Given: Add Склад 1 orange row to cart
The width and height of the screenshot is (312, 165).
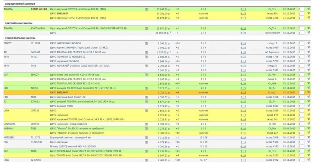Looking at the screenshot, I should tap(308, 92).
